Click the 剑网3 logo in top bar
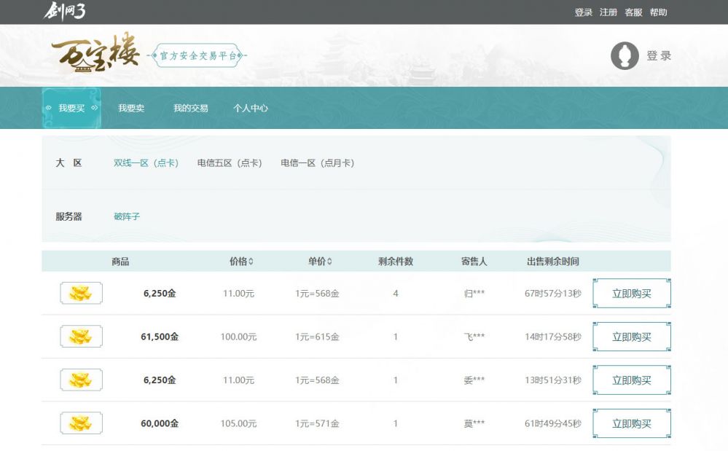Viewport: 728px width, 451px height. 65,11
